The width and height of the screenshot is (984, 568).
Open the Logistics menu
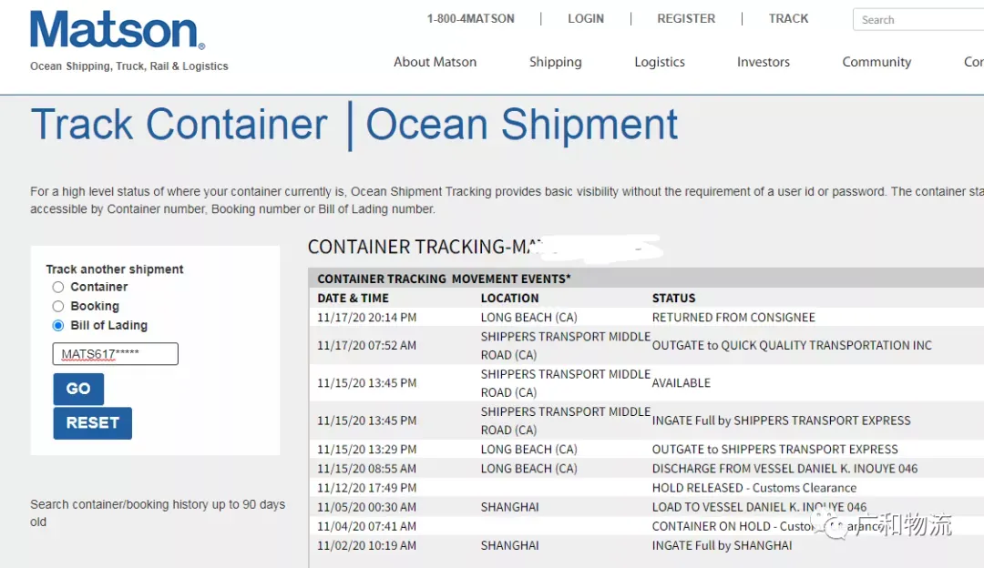tap(660, 62)
